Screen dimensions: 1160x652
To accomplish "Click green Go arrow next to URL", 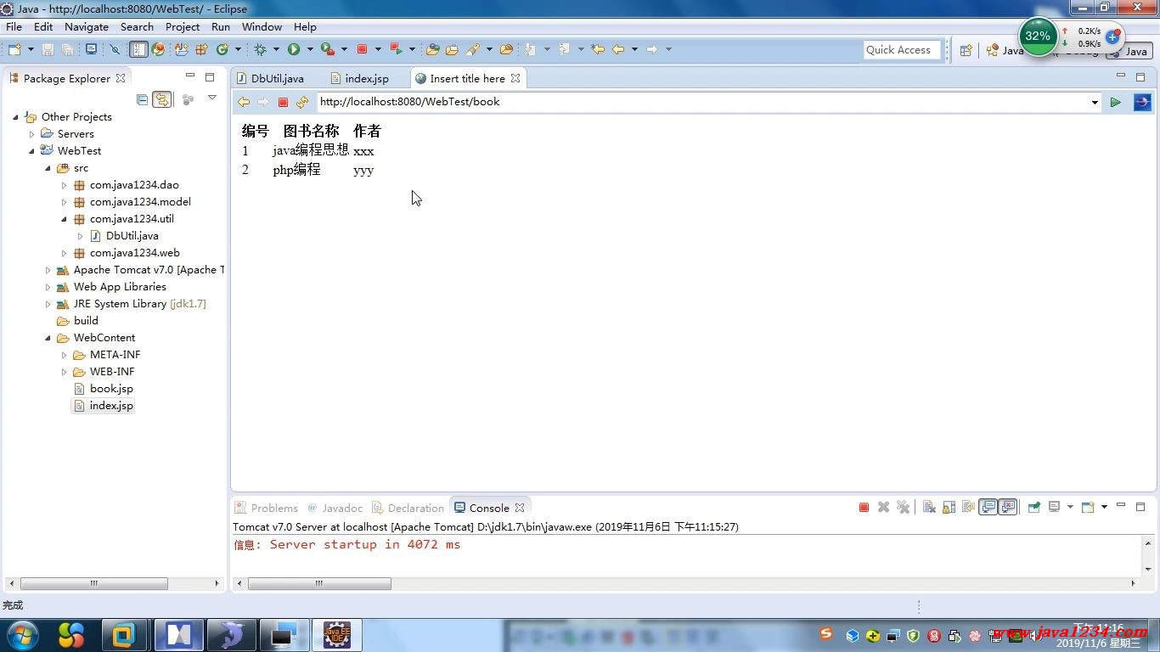I will point(1116,102).
